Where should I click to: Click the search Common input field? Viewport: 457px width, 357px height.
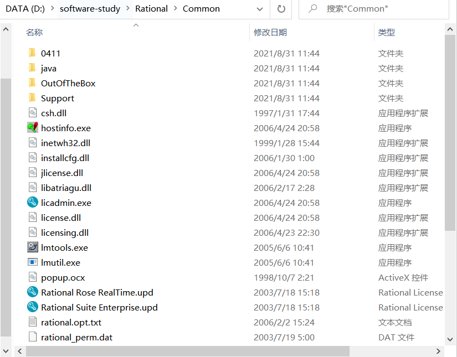(x=374, y=9)
